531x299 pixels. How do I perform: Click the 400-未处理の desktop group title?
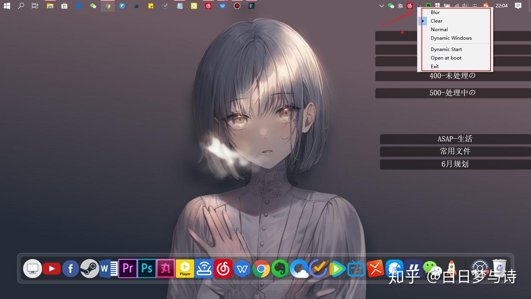[452, 76]
